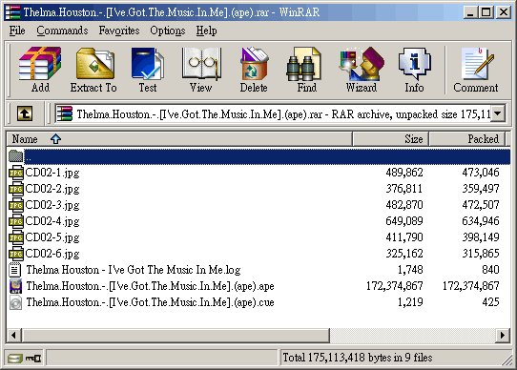517x370 pixels.
Task: Open the Help menu
Action: coord(206,31)
